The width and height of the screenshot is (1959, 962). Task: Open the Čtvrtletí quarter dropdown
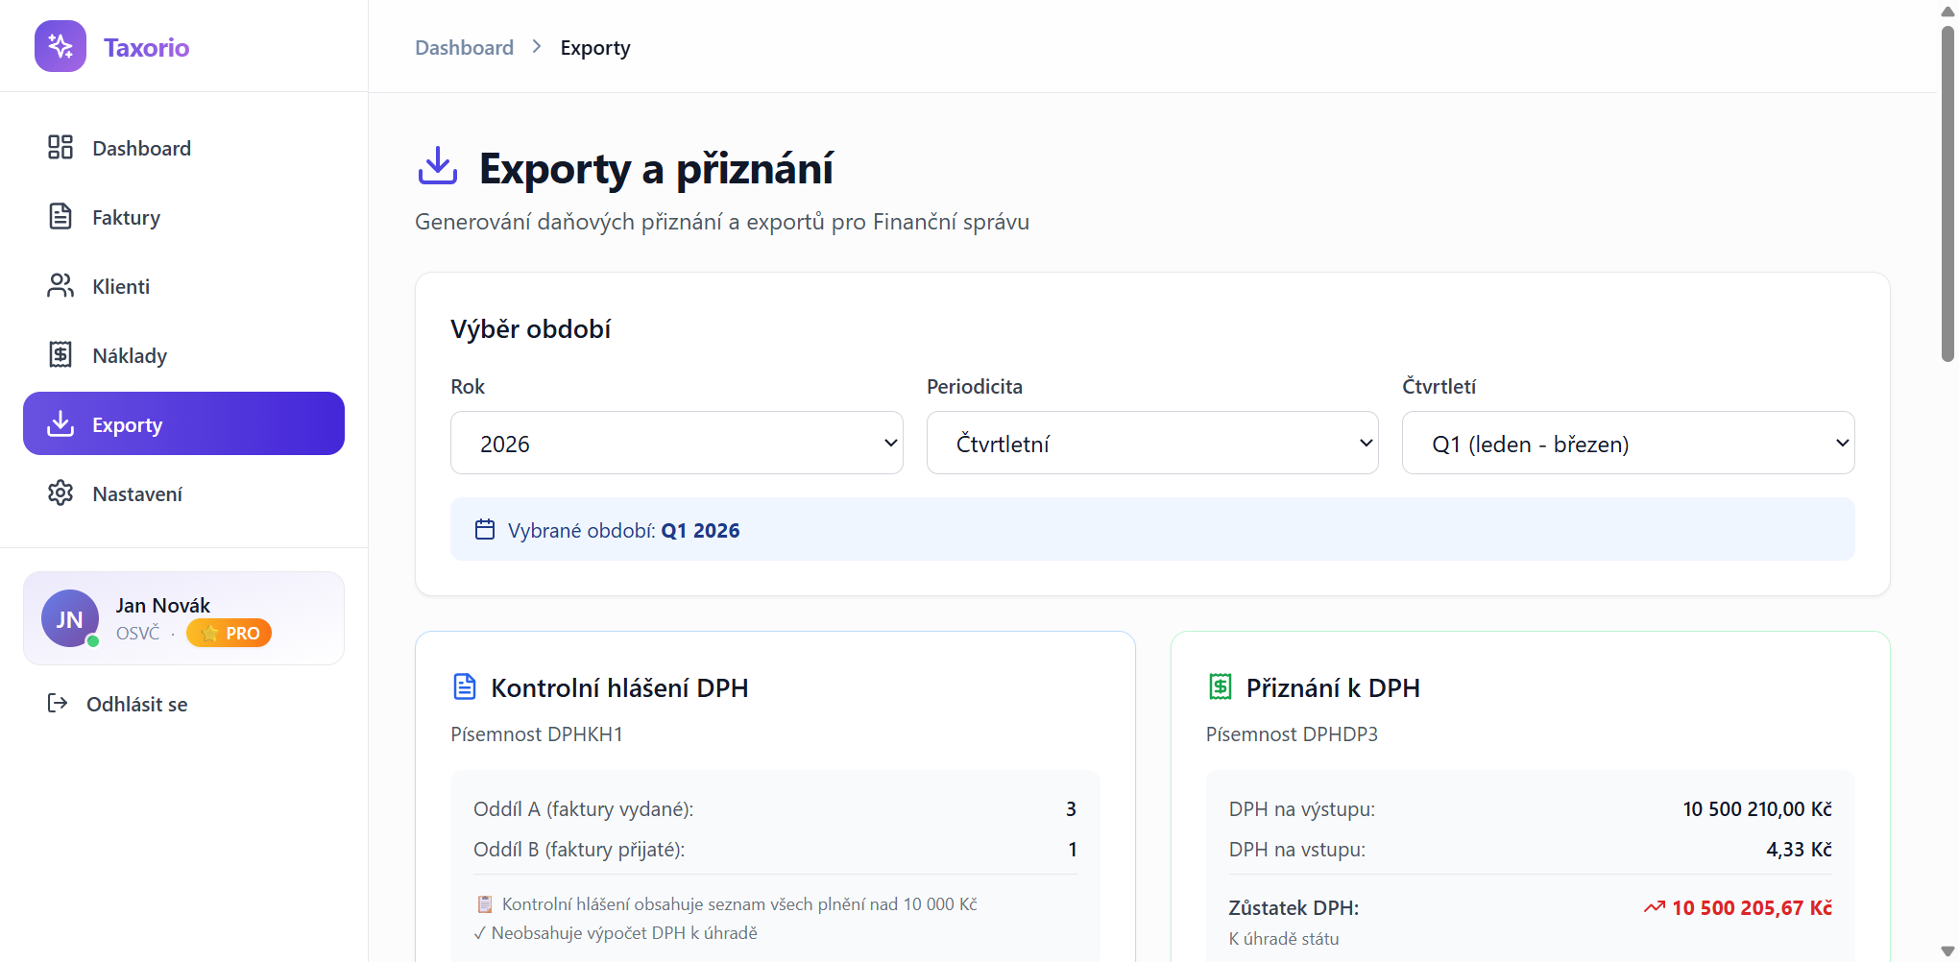click(1628, 443)
